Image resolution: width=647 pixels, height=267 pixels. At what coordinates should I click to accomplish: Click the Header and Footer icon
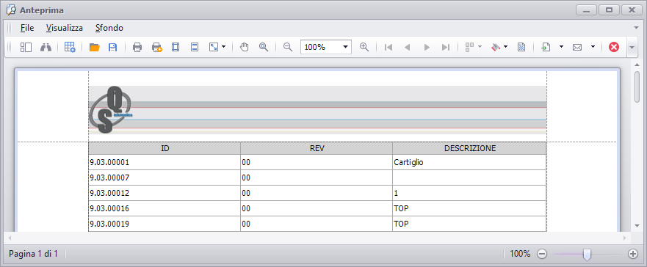195,48
